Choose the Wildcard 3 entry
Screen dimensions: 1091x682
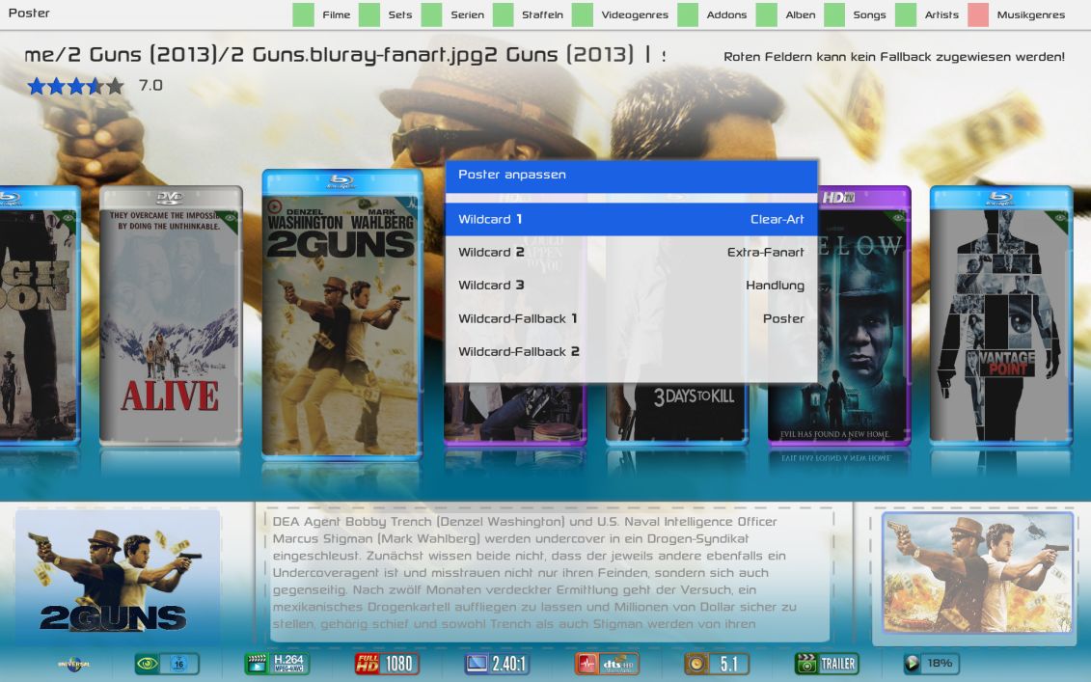tap(631, 286)
